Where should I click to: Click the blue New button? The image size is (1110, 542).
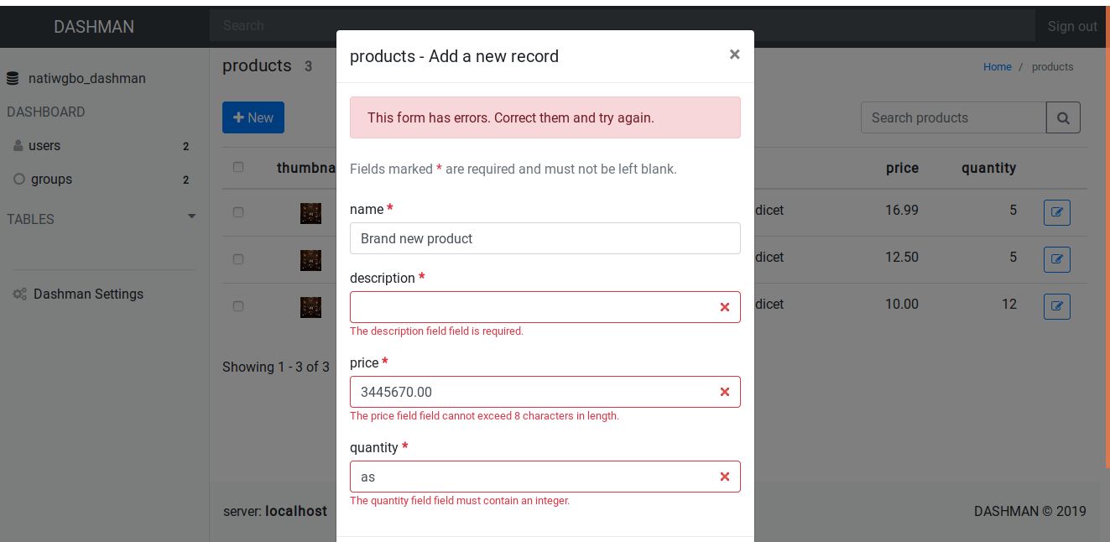pos(253,118)
